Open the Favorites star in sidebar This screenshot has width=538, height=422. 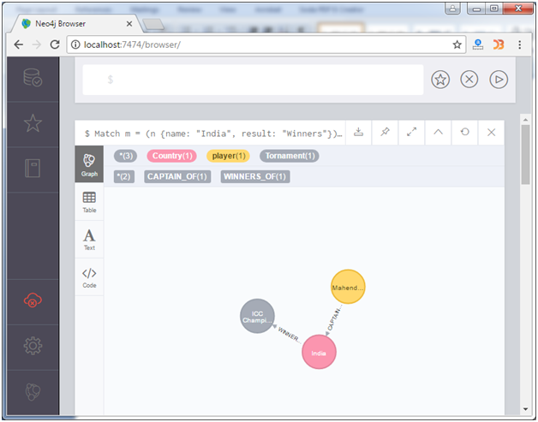pyautogui.click(x=33, y=123)
